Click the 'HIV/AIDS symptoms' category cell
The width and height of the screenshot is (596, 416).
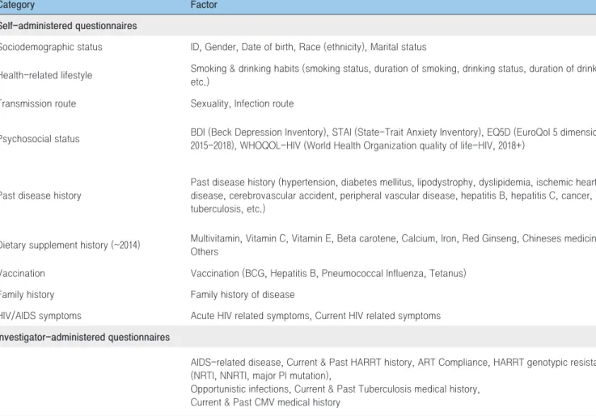click(40, 316)
